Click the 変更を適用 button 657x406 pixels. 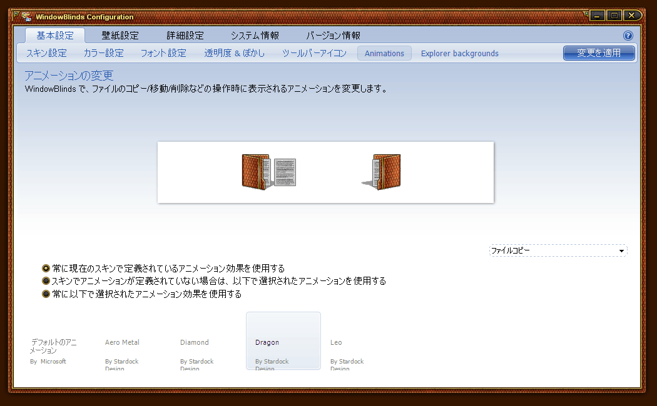tap(599, 53)
